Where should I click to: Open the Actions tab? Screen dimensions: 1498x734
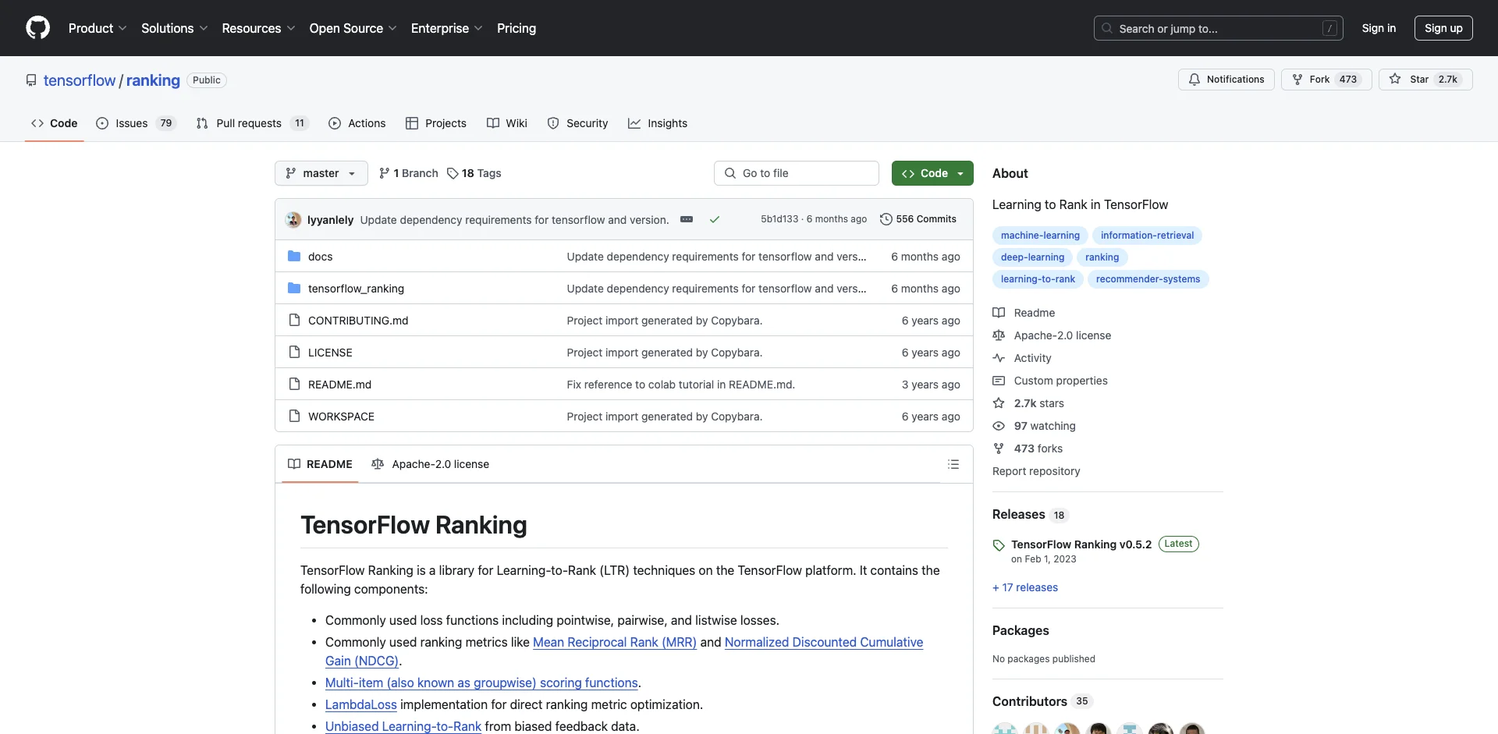tap(357, 123)
